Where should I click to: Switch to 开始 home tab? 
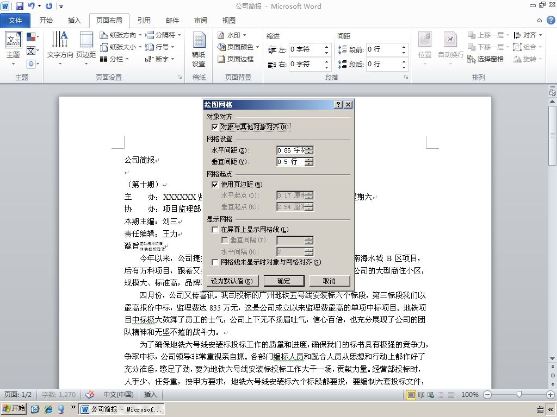(x=46, y=21)
